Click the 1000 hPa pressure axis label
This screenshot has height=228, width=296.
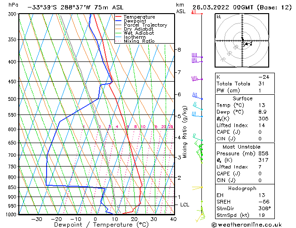pyautogui.click(x=11, y=214)
